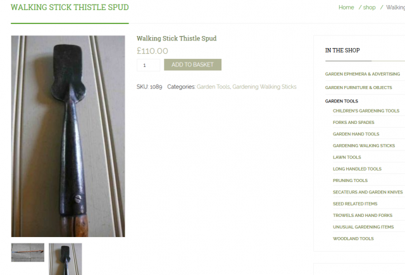Open Long Handled Tools subcategory

[357, 169]
